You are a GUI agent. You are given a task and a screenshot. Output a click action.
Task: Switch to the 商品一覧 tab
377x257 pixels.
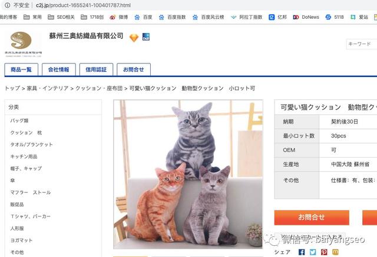pyautogui.click(x=21, y=69)
